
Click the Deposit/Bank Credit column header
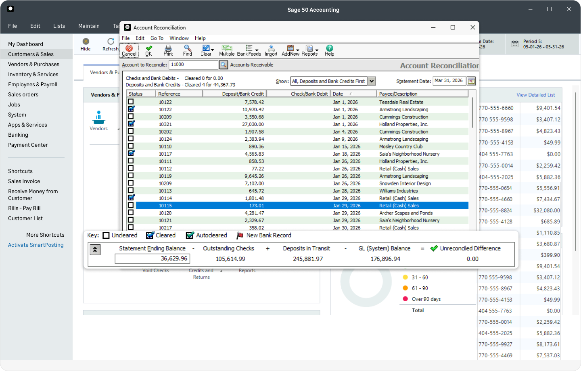[234, 94]
